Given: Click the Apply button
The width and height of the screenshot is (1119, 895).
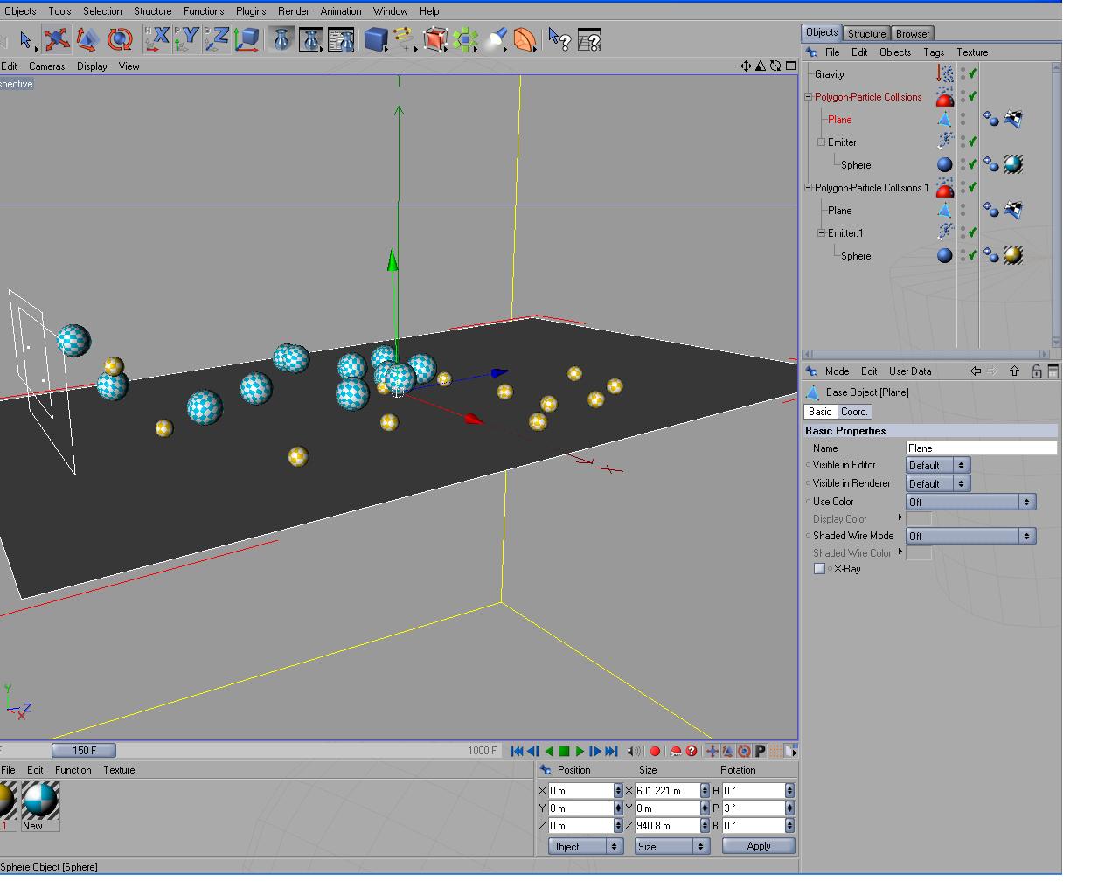Looking at the screenshot, I should (x=758, y=846).
